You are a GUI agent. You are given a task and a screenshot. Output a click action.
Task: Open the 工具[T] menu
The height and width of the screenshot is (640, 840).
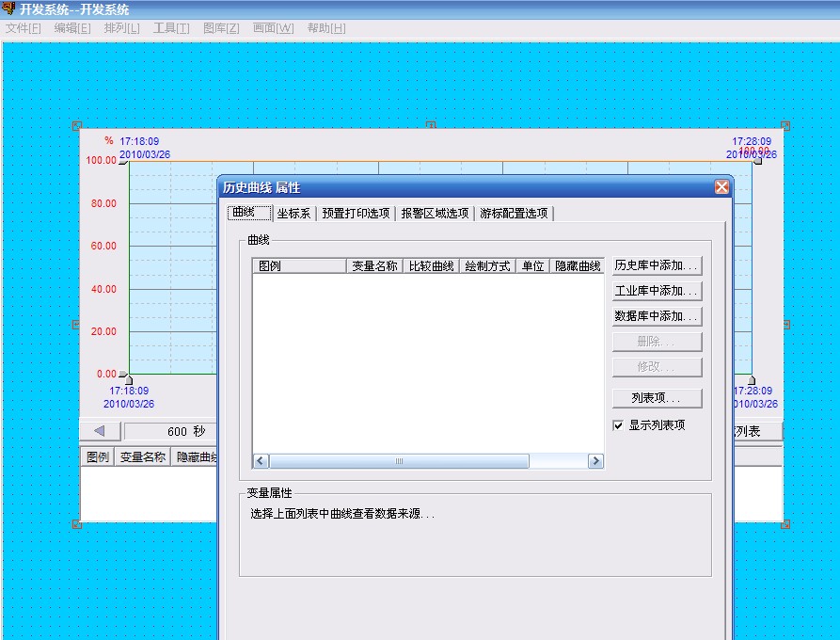click(x=171, y=28)
